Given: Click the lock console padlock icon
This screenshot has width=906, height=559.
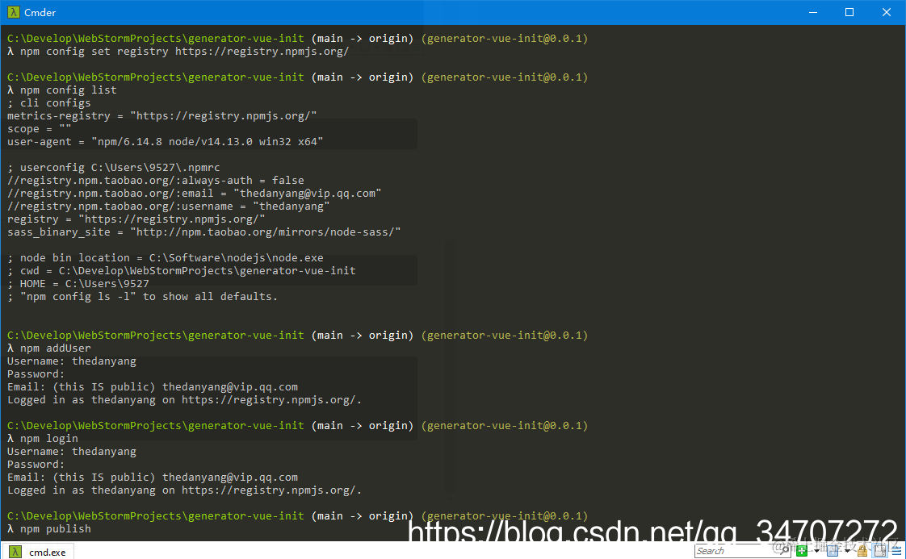Looking at the screenshot, I should pyautogui.click(x=862, y=551).
